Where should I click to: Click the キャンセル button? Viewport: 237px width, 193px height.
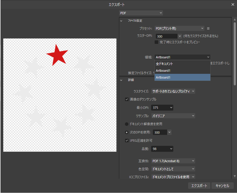222,186
